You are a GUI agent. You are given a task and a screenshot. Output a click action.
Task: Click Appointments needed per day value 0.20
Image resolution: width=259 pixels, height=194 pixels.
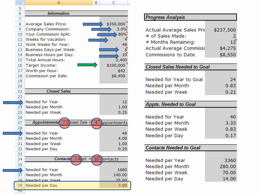pos(114,149)
